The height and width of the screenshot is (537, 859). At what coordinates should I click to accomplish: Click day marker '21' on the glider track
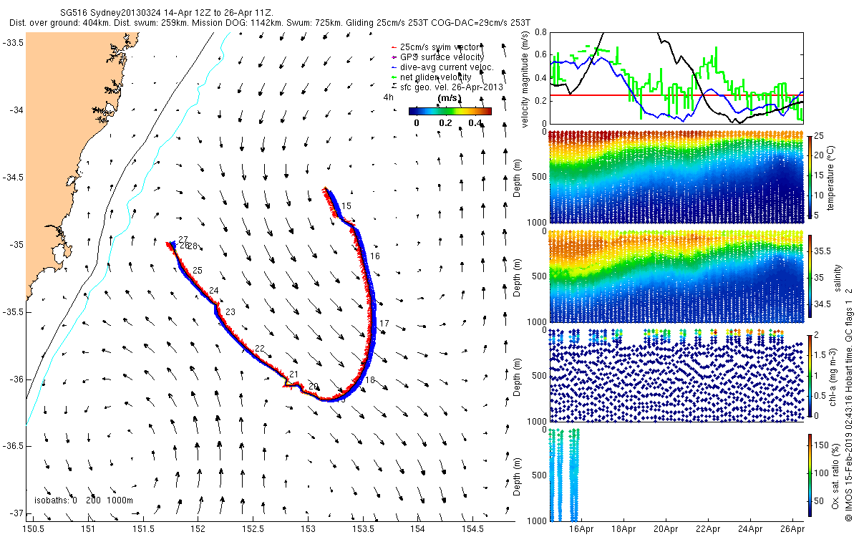[x=293, y=374]
